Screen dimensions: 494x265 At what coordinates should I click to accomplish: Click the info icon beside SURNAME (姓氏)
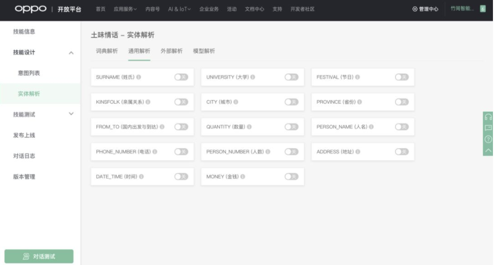pyautogui.click(x=139, y=77)
